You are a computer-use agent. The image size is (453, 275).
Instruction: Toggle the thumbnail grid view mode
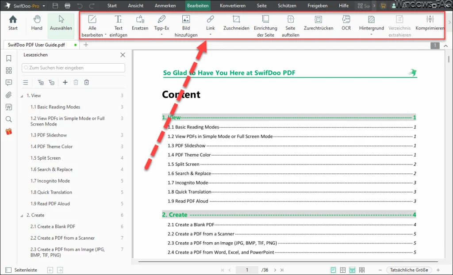[362, 270]
